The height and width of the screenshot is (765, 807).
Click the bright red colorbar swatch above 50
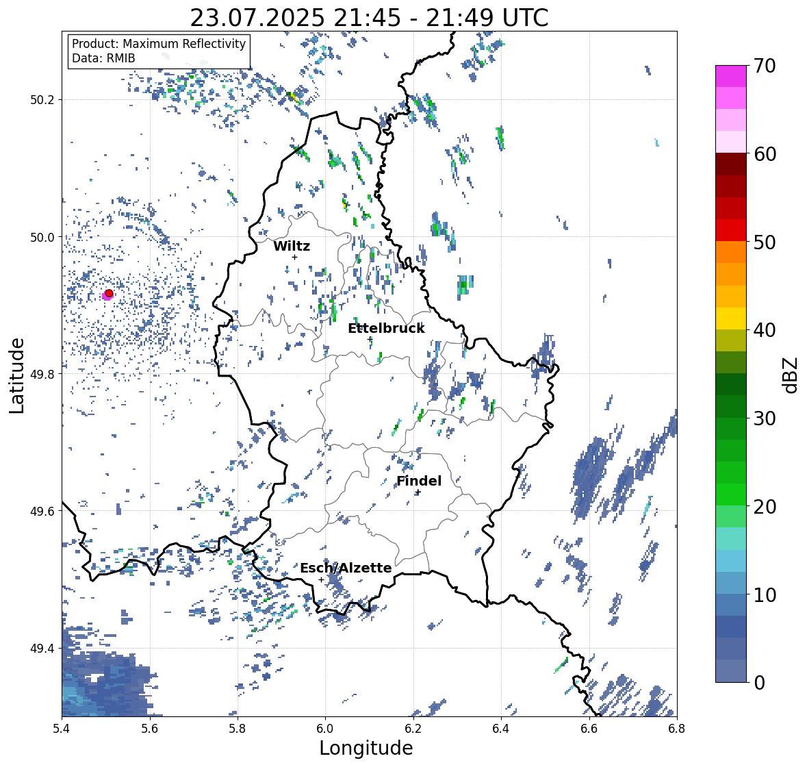[731, 231]
